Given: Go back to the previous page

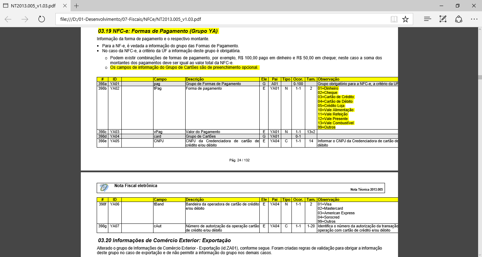Looking at the screenshot, I should (x=8, y=19).
